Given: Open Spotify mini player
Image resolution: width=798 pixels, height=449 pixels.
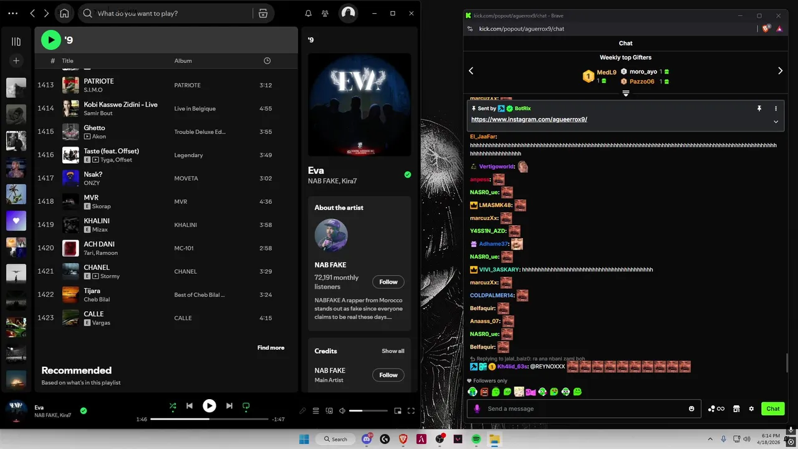Looking at the screenshot, I should tap(398, 411).
